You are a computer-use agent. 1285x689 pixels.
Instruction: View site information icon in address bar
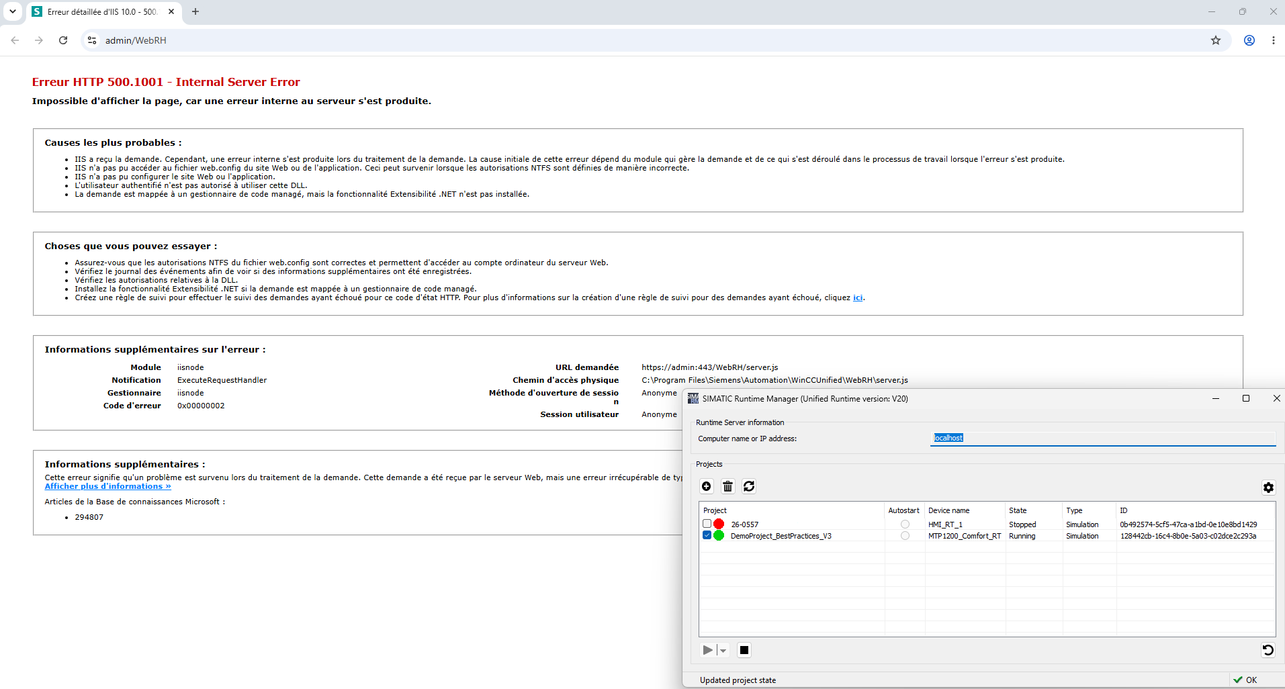(92, 40)
